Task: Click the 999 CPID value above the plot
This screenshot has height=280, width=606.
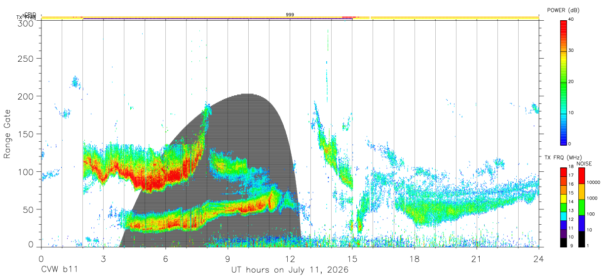Action: pos(290,15)
